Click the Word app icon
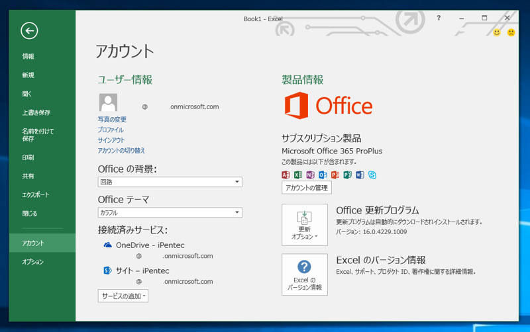Image resolution: width=530 pixels, height=332 pixels. tap(360, 175)
